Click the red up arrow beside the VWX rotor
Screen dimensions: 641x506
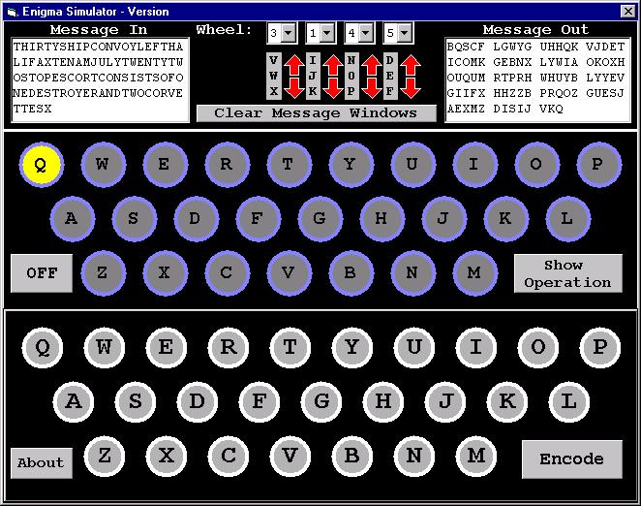pos(294,65)
